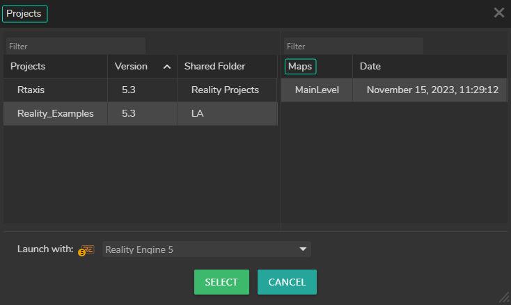Sort by the Version column header
Viewport: 511px width, 305px height.
pyautogui.click(x=132, y=67)
